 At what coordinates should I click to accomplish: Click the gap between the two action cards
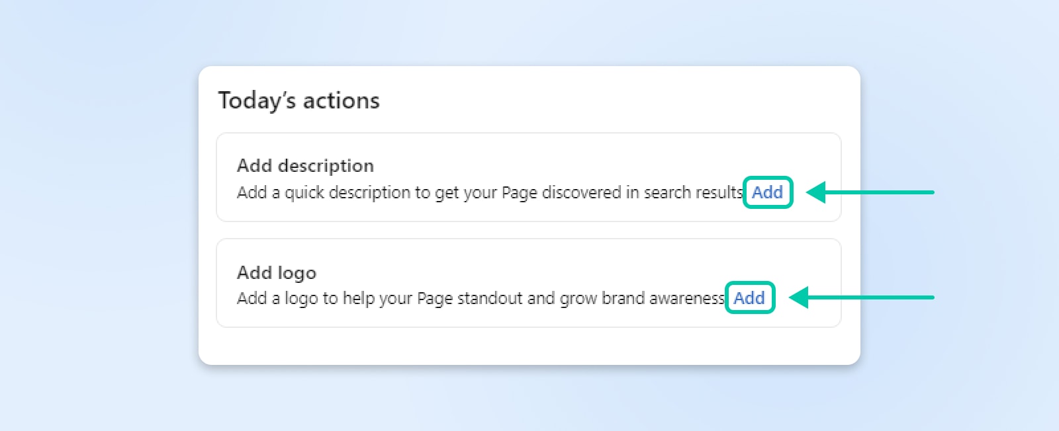[529, 230]
